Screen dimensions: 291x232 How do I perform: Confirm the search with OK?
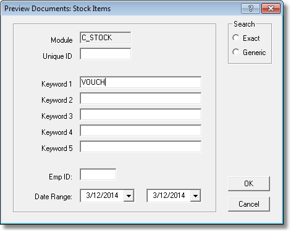click(x=249, y=184)
